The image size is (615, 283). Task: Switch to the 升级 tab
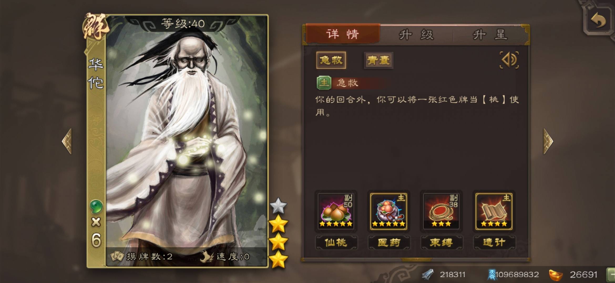click(417, 35)
